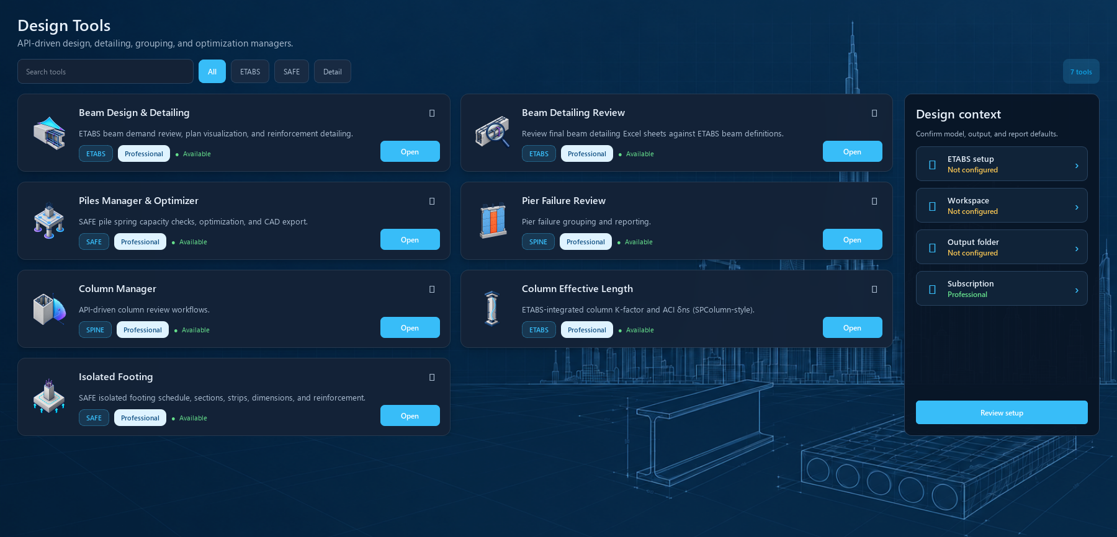Click the Isolated Footing tool icon
1117x537 pixels.
[x=50, y=397]
